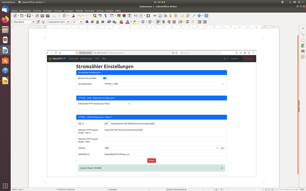The image size is (306, 191).
Task: Adjust the zoom slider in status bar
Action: (x=287, y=189)
